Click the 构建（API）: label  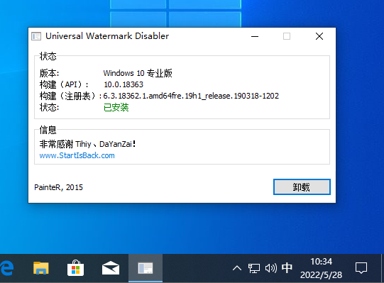pos(64,84)
